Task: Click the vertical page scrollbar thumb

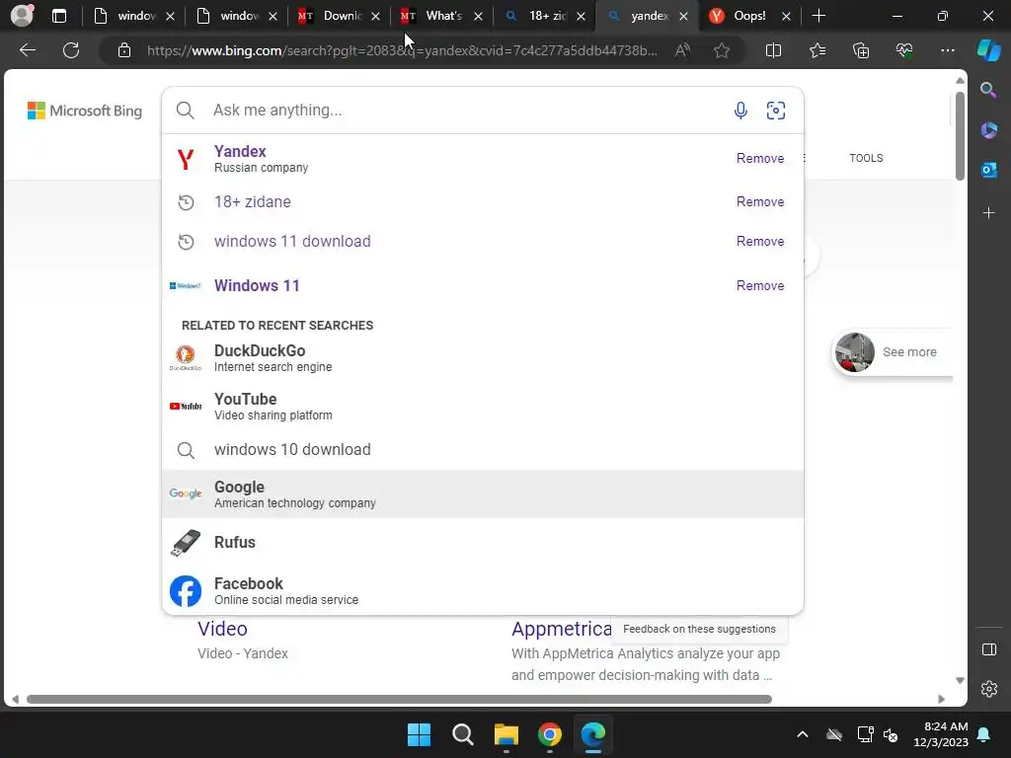Action: pos(960,136)
